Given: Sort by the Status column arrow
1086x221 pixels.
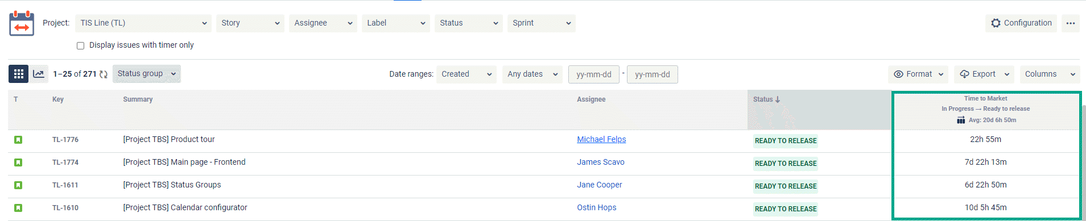Looking at the screenshot, I should [778, 99].
